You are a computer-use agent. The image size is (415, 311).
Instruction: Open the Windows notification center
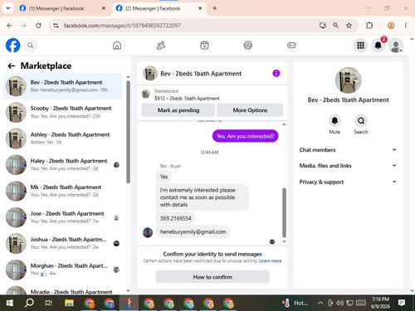[x=402, y=303]
